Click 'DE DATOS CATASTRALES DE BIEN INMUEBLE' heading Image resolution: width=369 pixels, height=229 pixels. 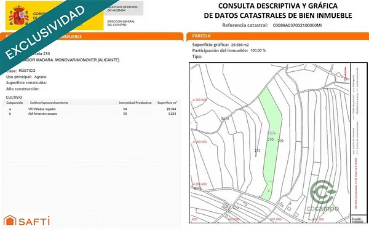[x=278, y=15]
